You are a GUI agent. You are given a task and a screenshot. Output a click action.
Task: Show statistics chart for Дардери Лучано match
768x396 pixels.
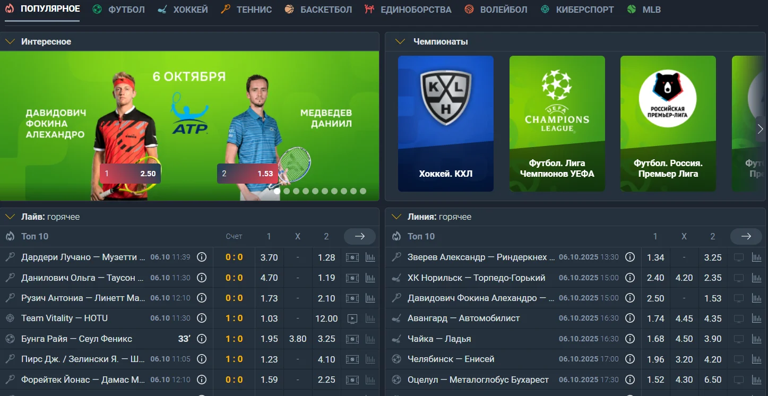pos(370,257)
